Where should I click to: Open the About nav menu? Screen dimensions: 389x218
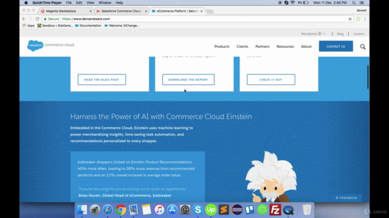click(306, 47)
